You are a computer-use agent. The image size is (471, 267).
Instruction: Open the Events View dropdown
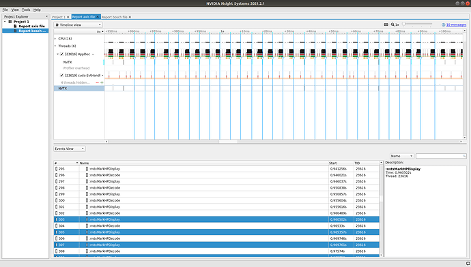[70, 148]
